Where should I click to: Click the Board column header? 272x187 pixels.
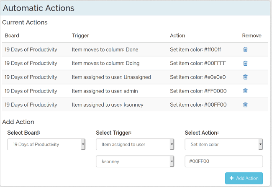(12, 36)
